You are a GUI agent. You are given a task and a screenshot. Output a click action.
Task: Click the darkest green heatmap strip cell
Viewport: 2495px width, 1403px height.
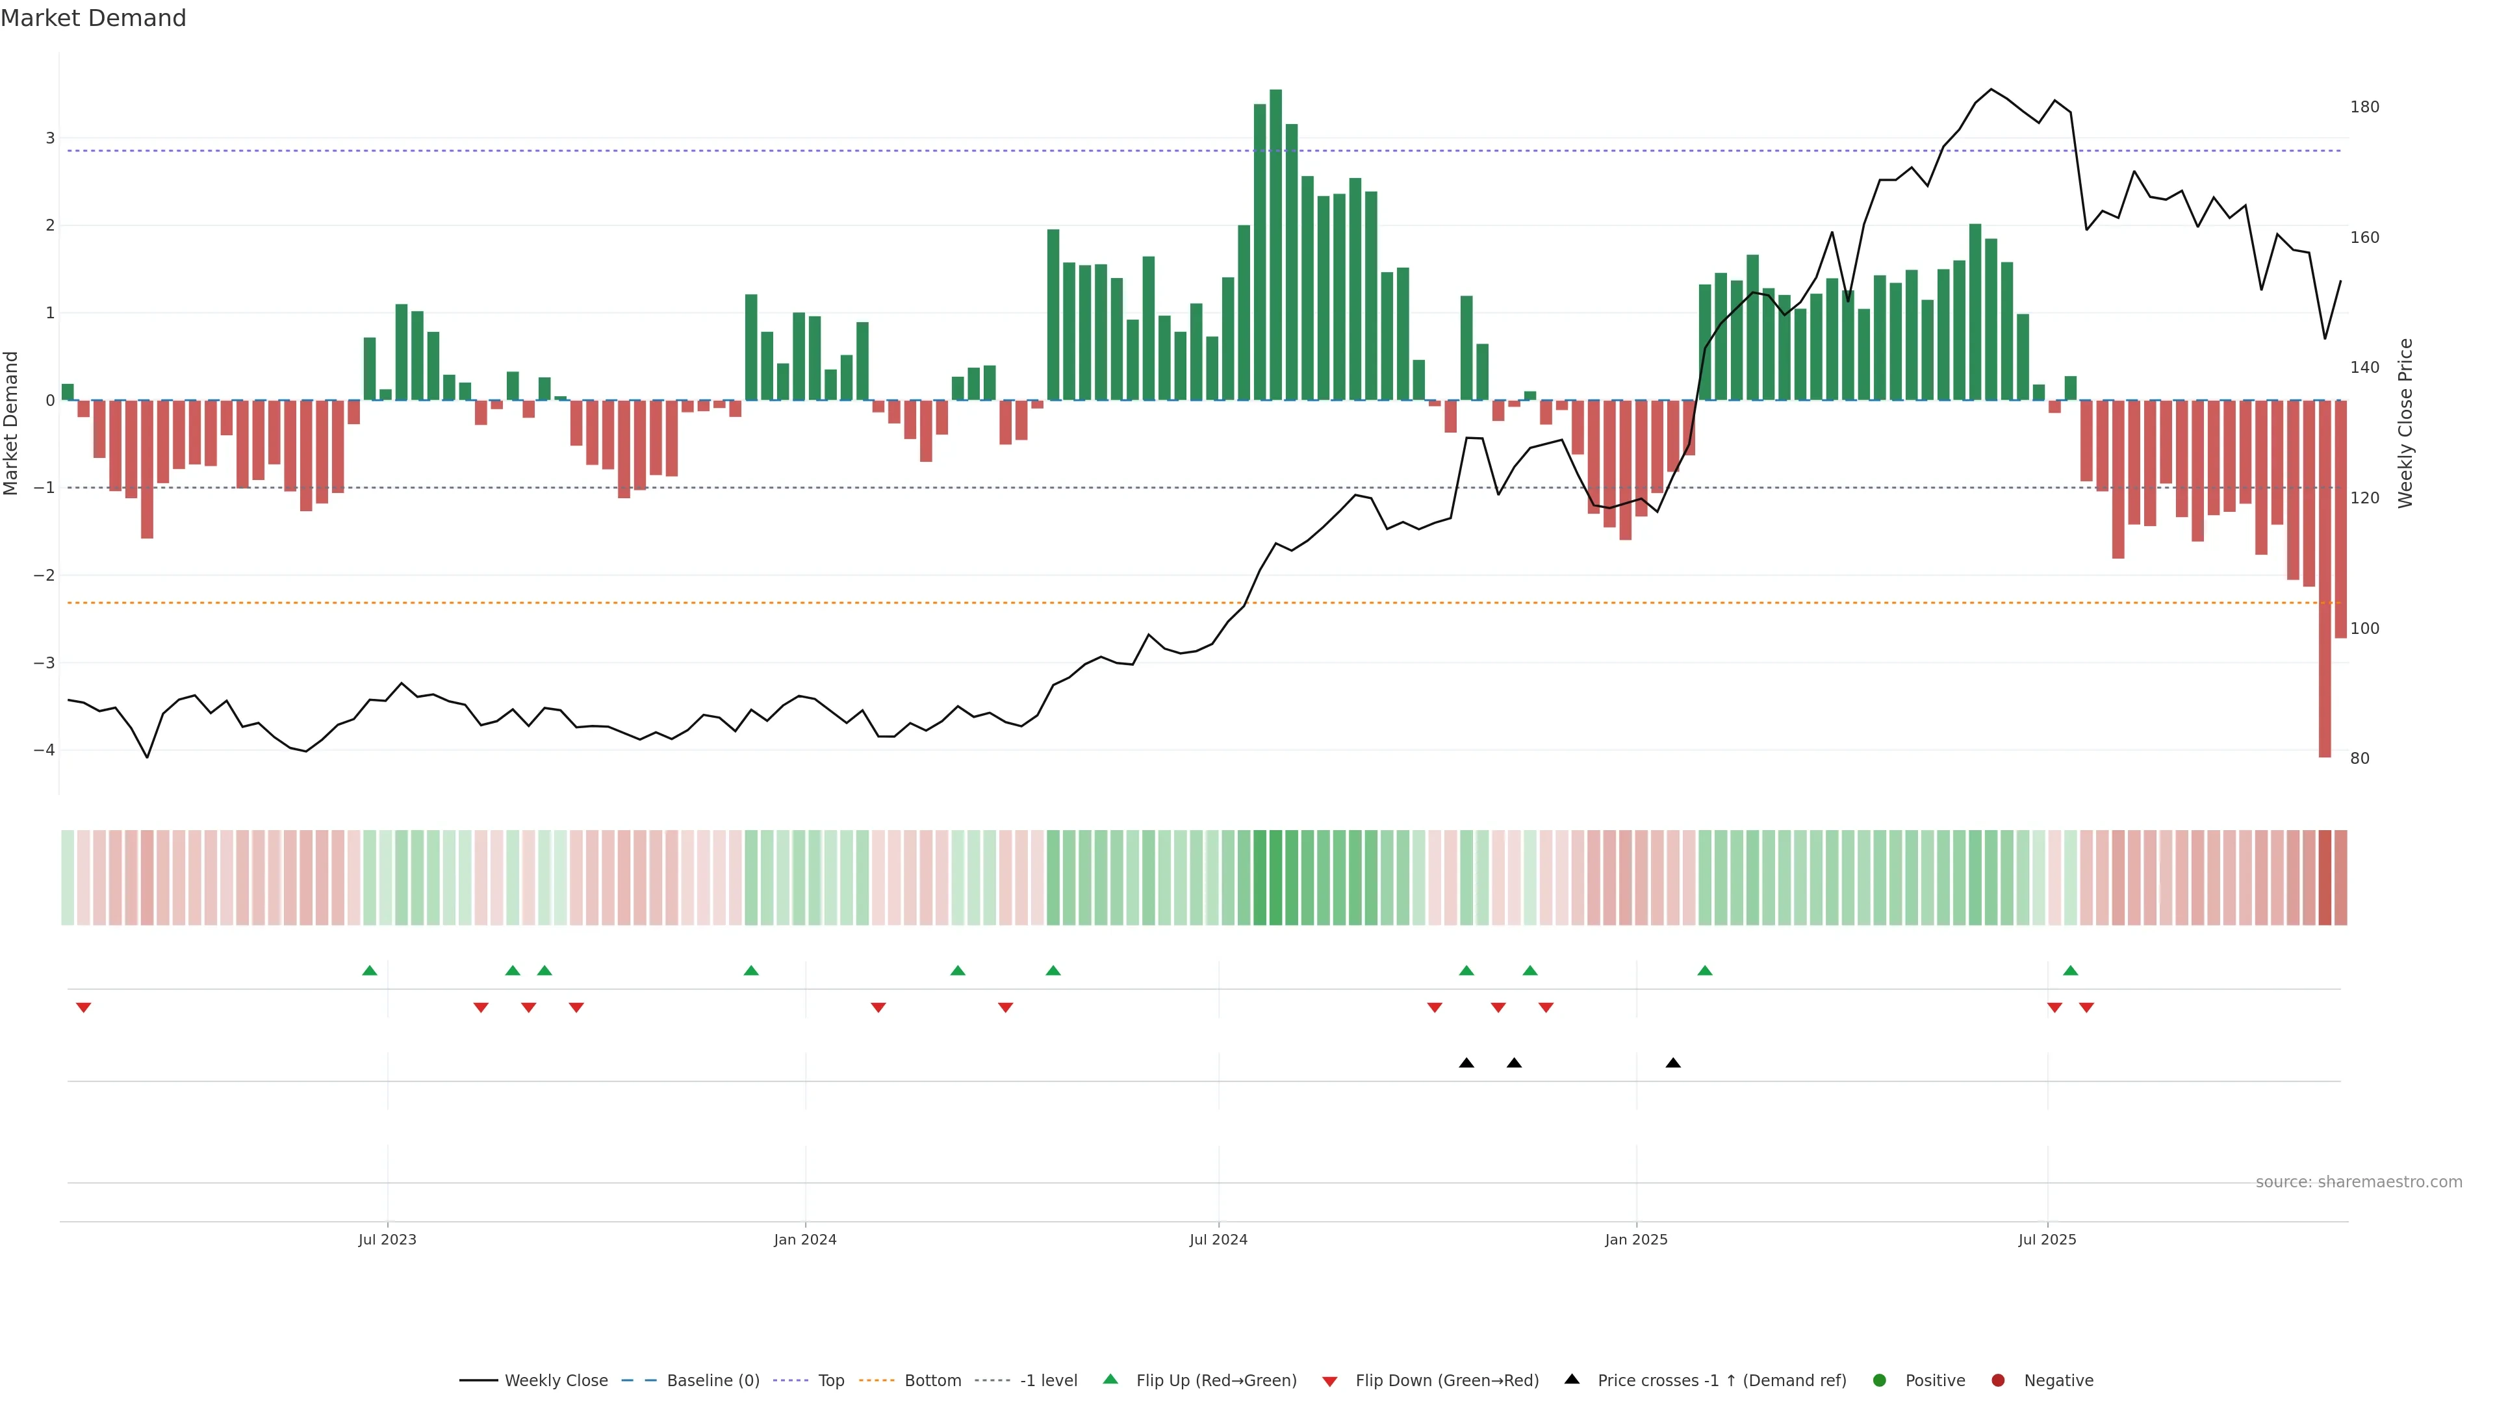[x=1275, y=878]
